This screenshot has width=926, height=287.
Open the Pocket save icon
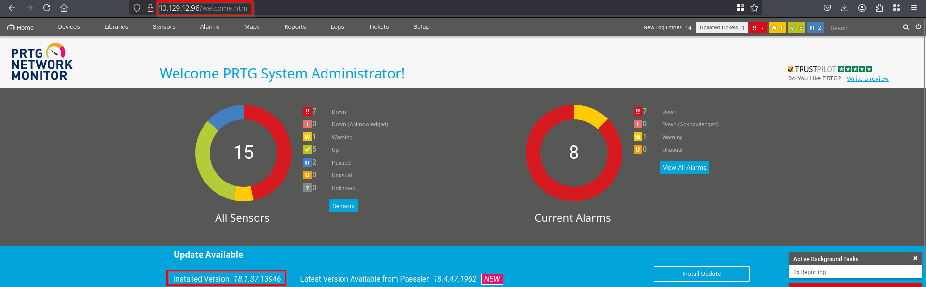[x=827, y=8]
